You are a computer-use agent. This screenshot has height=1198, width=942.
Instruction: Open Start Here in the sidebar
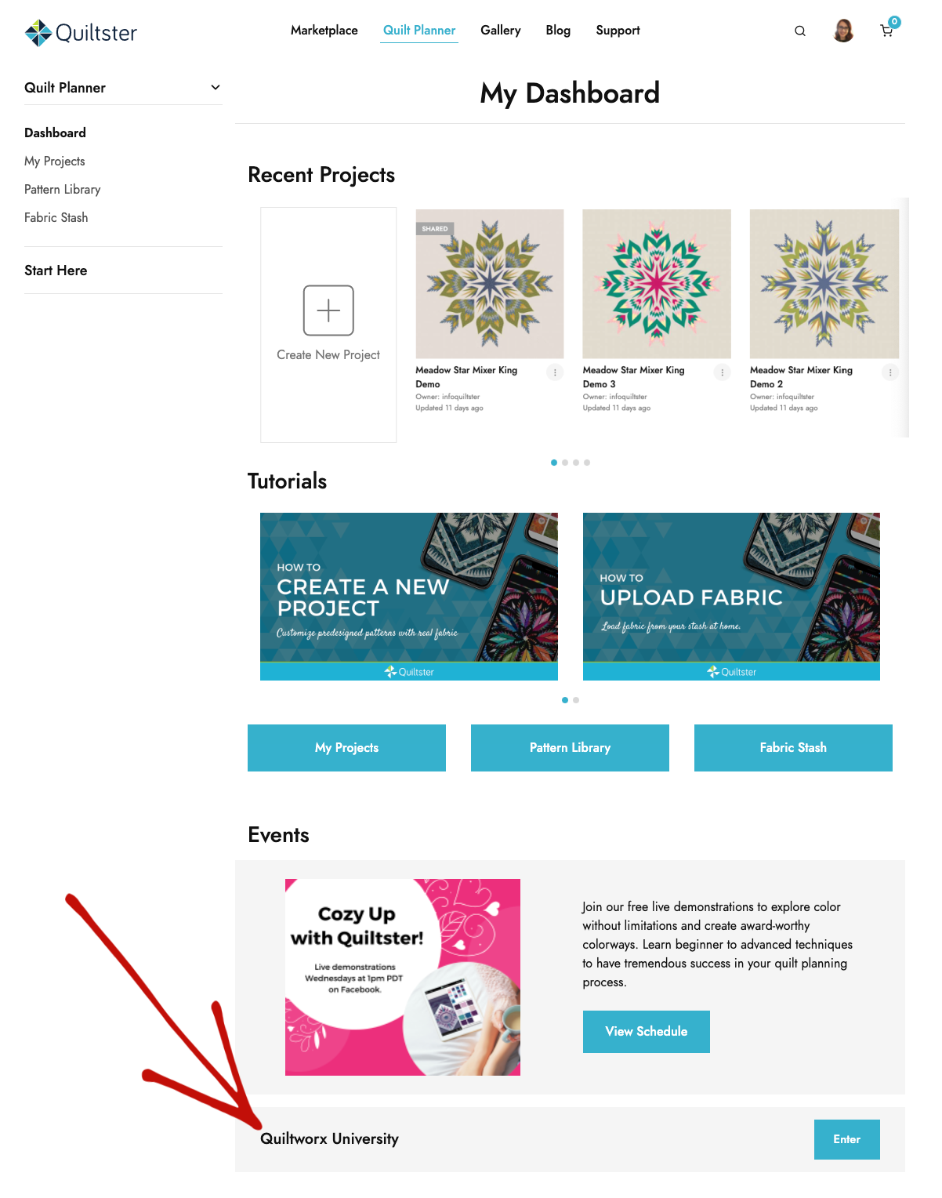(x=56, y=270)
